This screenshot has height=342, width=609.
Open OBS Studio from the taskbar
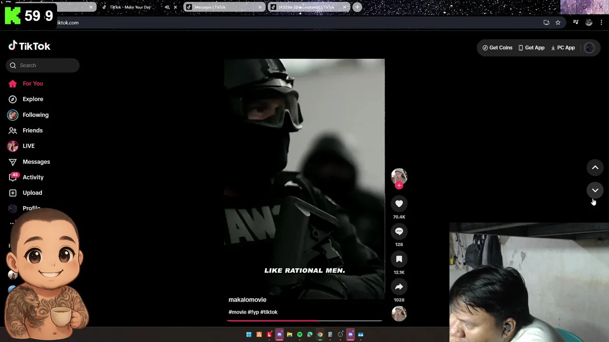340,334
